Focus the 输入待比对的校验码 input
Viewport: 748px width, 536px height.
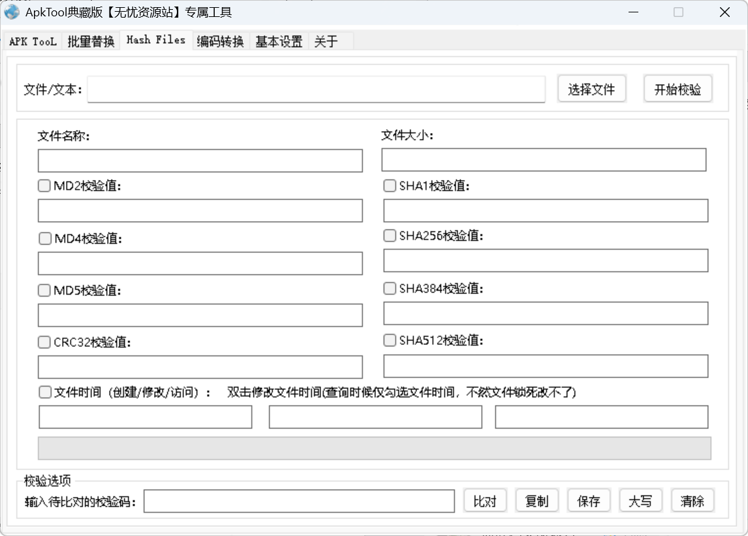(x=299, y=501)
